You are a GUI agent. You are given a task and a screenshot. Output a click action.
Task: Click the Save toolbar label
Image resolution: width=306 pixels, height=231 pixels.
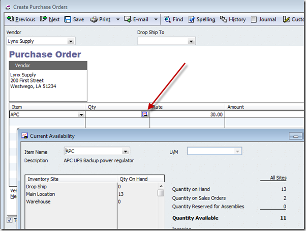[78, 19]
